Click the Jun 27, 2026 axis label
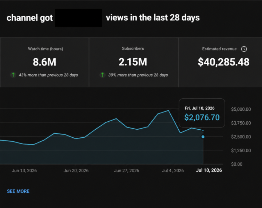 pos(127,170)
